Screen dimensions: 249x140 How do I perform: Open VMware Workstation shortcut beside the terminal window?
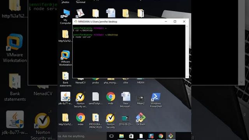tap(65, 58)
